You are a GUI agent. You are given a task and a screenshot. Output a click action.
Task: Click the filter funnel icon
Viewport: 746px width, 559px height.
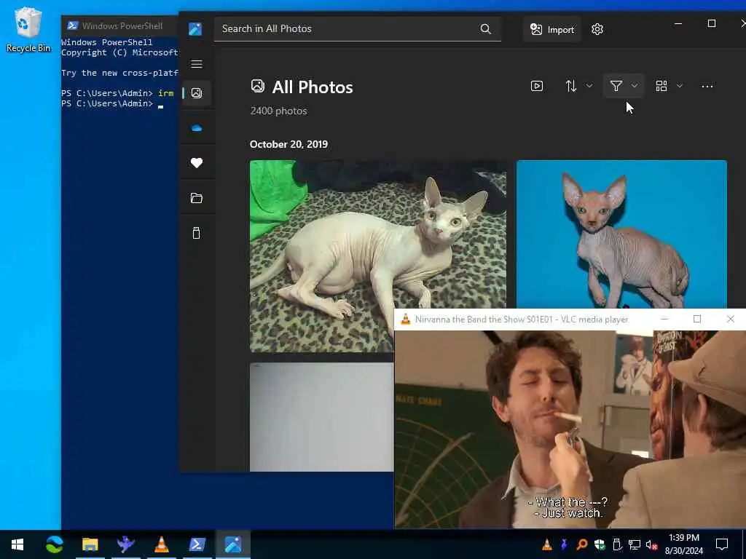pyautogui.click(x=616, y=86)
